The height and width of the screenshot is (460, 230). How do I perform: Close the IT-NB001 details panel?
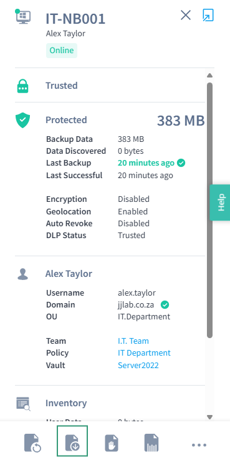coord(186,15)
